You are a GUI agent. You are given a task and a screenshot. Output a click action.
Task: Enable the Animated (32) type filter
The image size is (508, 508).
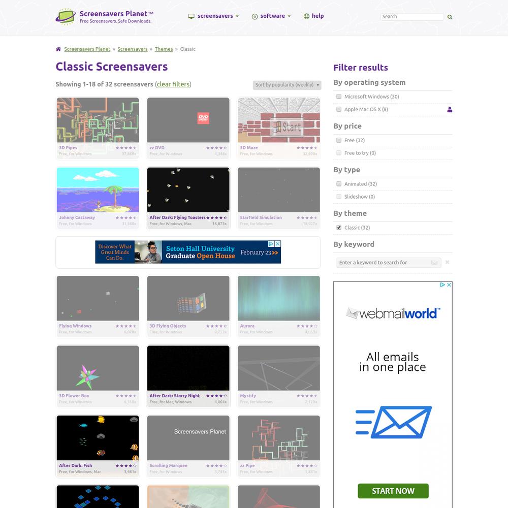click(x=339, y=184)
